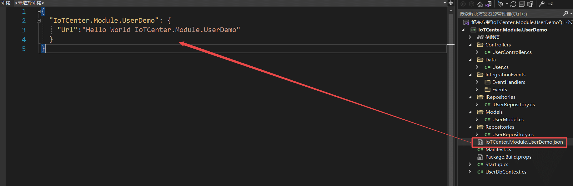Click the back arrow in Solution Explorer toolbar
Image resolution: width=573 pixels, height=186 pixels.
[x=463, y=4]
